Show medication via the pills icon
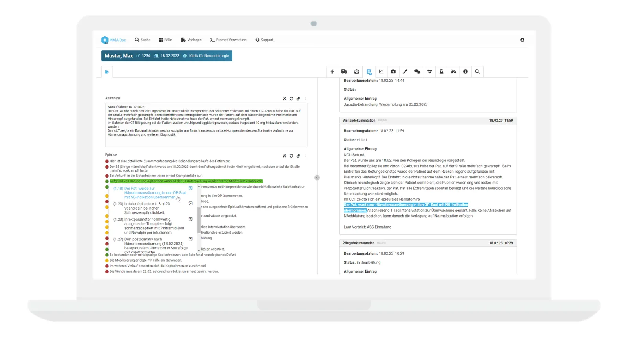The image size is (628, 337). click(x=453, y=71)
